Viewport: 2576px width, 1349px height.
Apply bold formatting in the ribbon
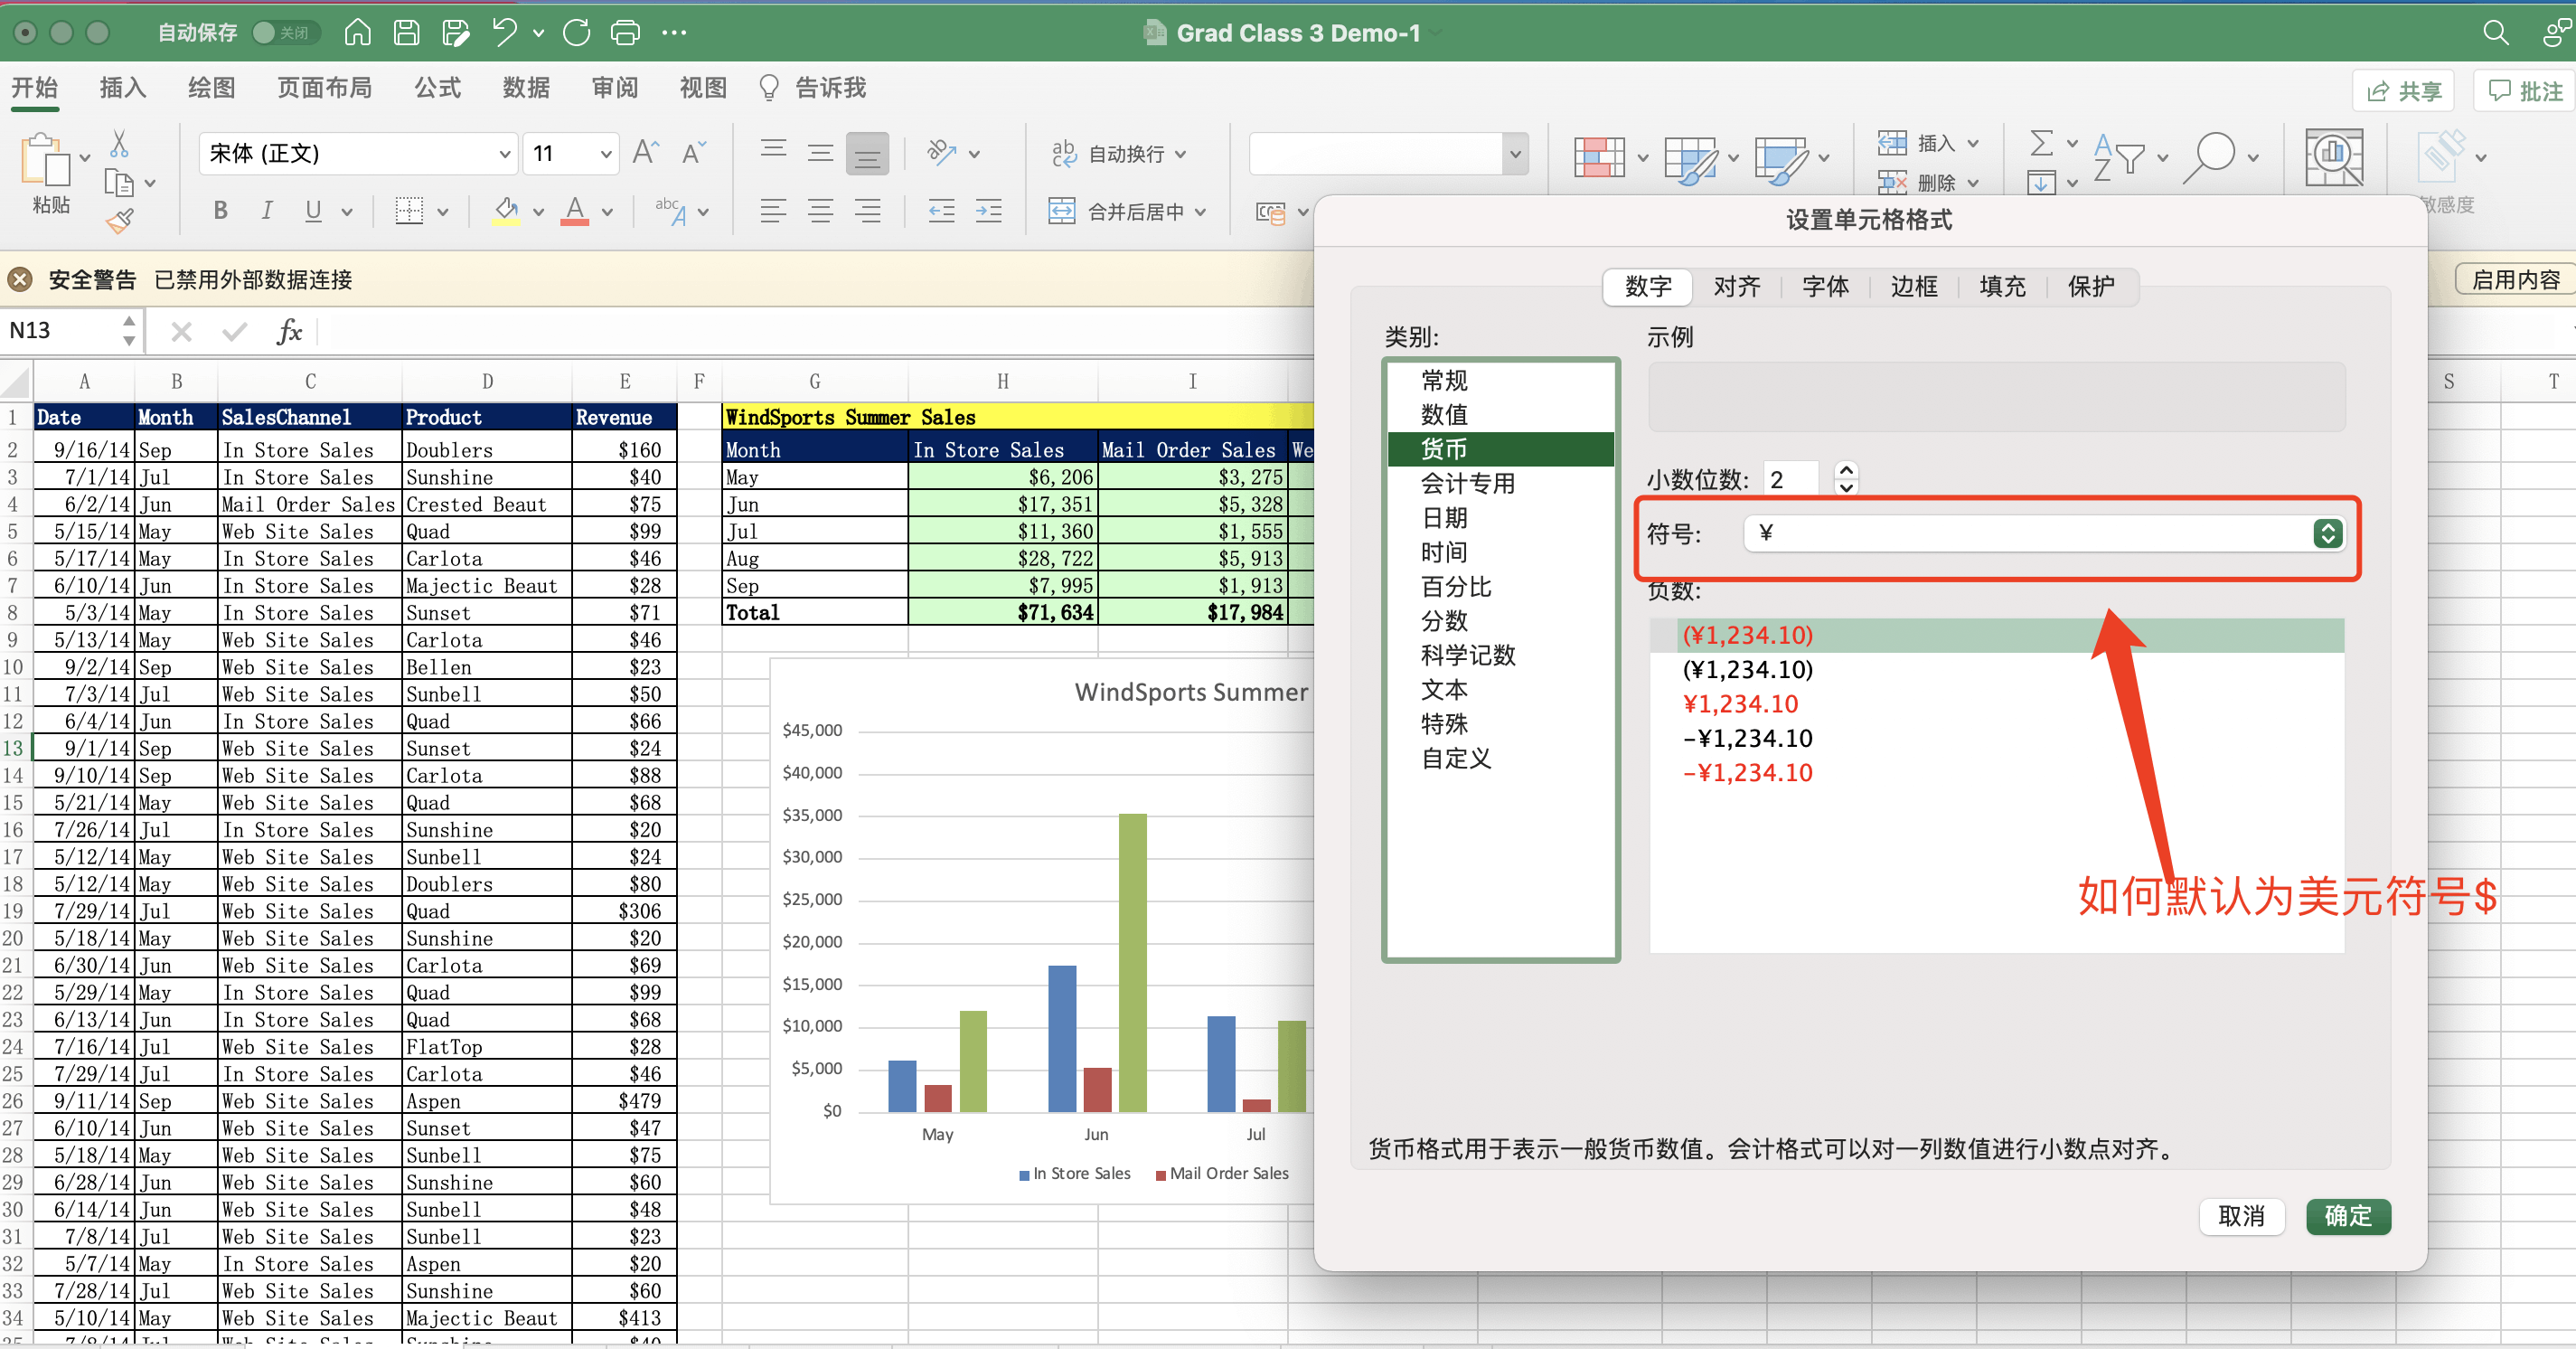pos(220,210)
